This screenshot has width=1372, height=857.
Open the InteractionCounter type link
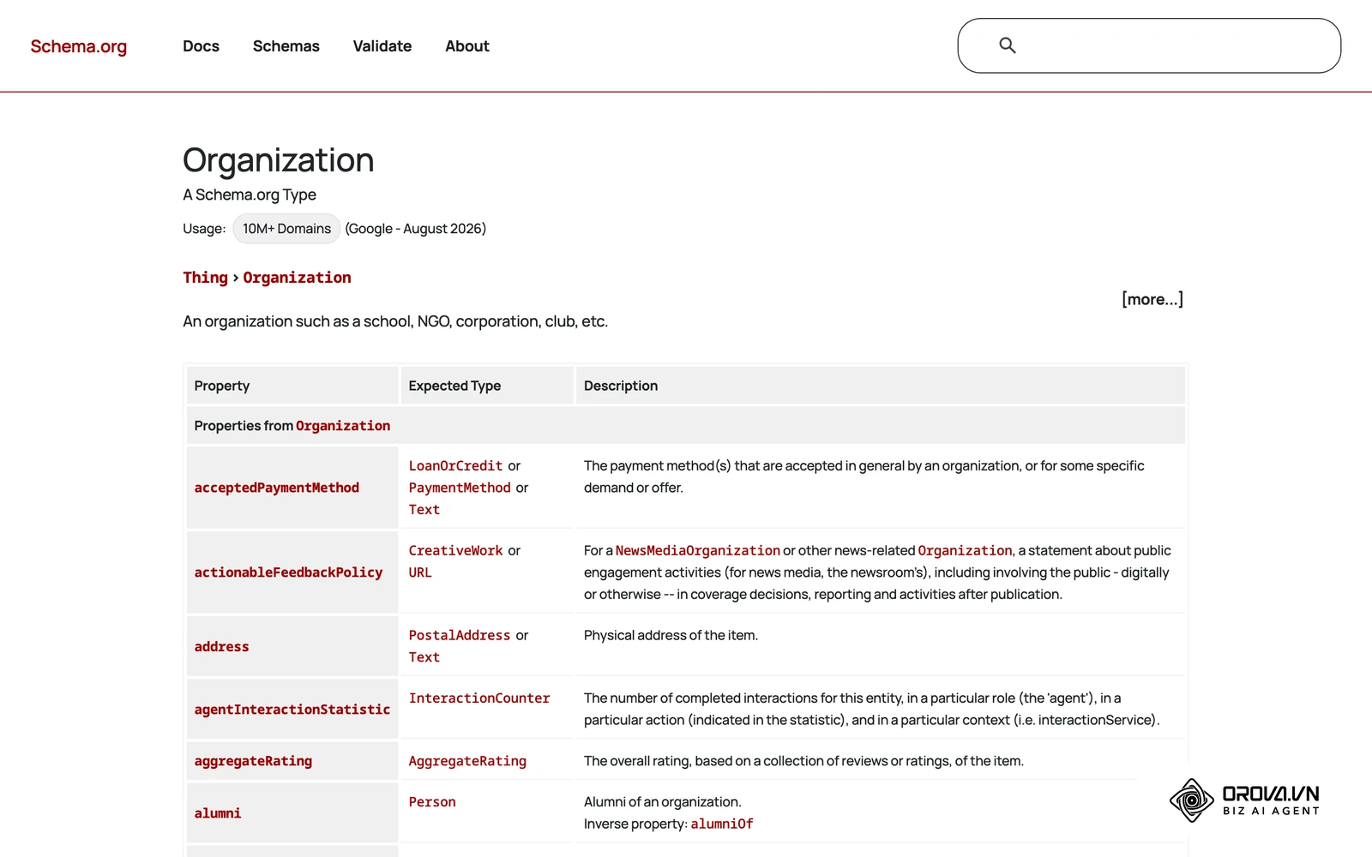click(x=479, y=698)
